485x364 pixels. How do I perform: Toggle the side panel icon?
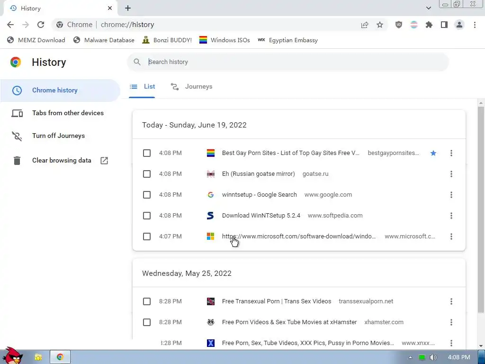444,25
